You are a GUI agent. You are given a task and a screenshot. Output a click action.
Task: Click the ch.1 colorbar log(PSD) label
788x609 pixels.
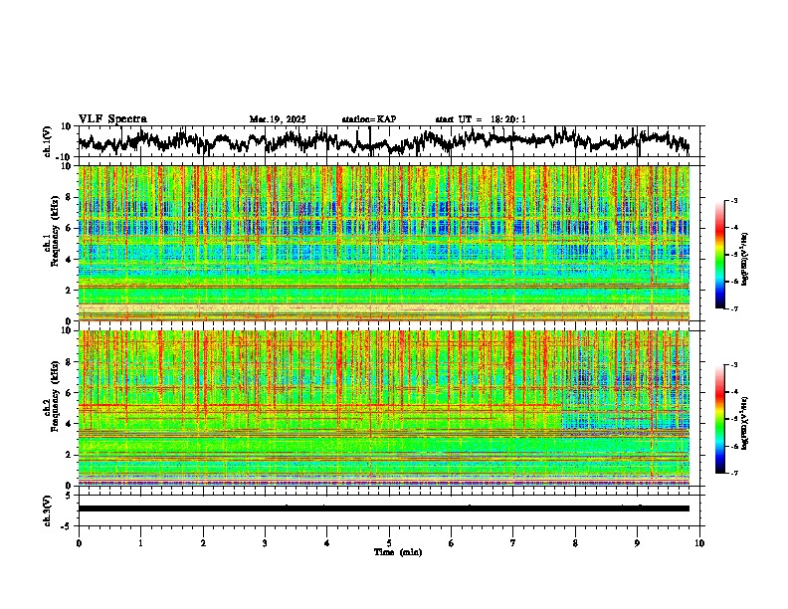[x=745, y=259]
